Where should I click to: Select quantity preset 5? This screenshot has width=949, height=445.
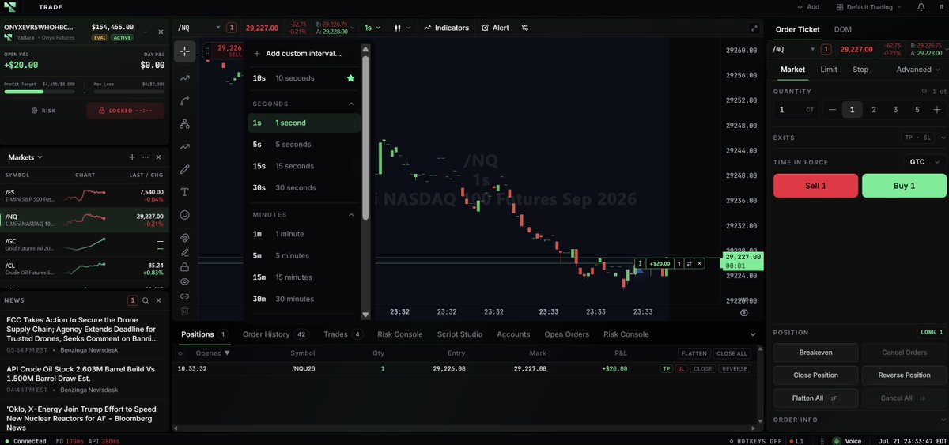(x=917, y=110)
